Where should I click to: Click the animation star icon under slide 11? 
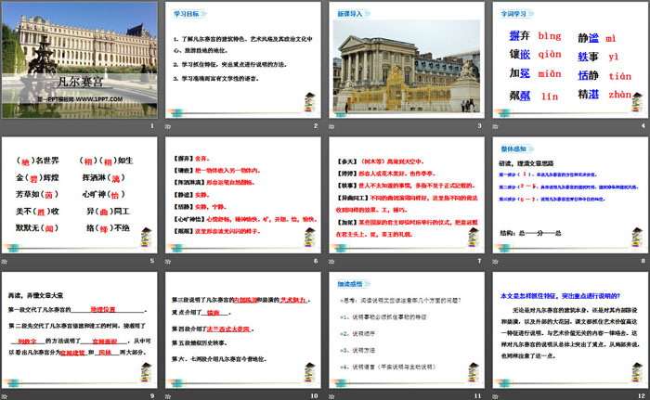[331, 396]
